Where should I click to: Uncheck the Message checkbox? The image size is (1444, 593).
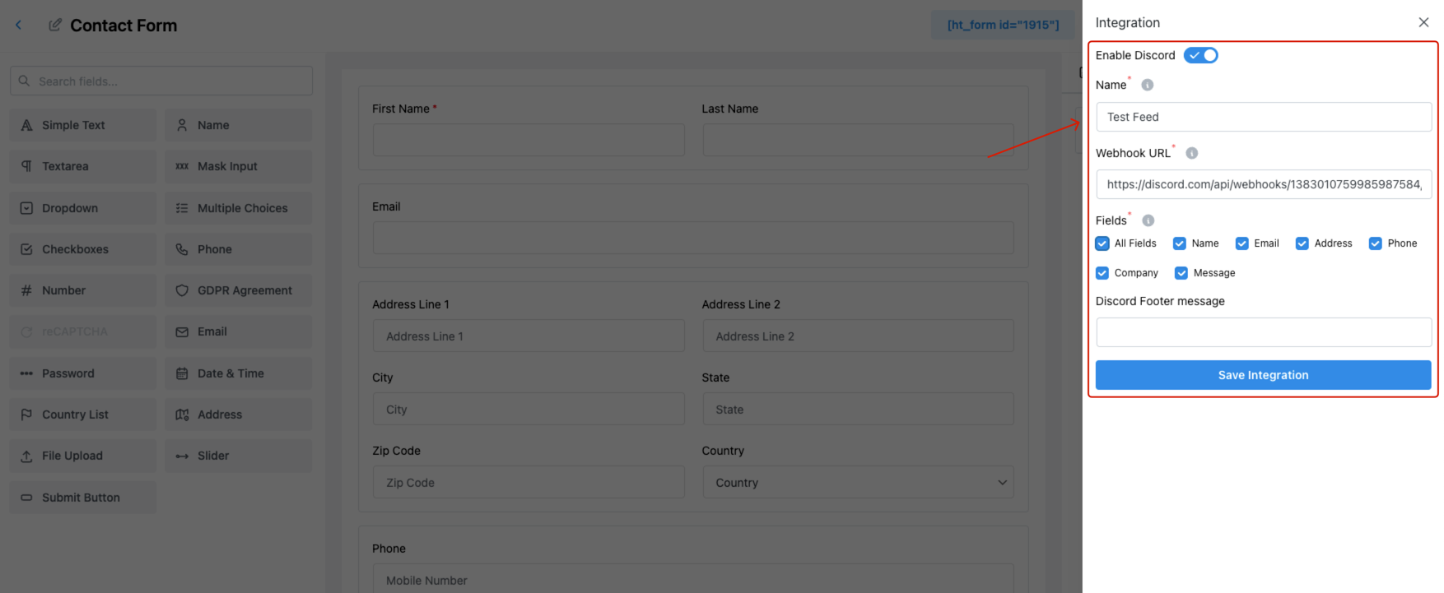click(1181, 272)
